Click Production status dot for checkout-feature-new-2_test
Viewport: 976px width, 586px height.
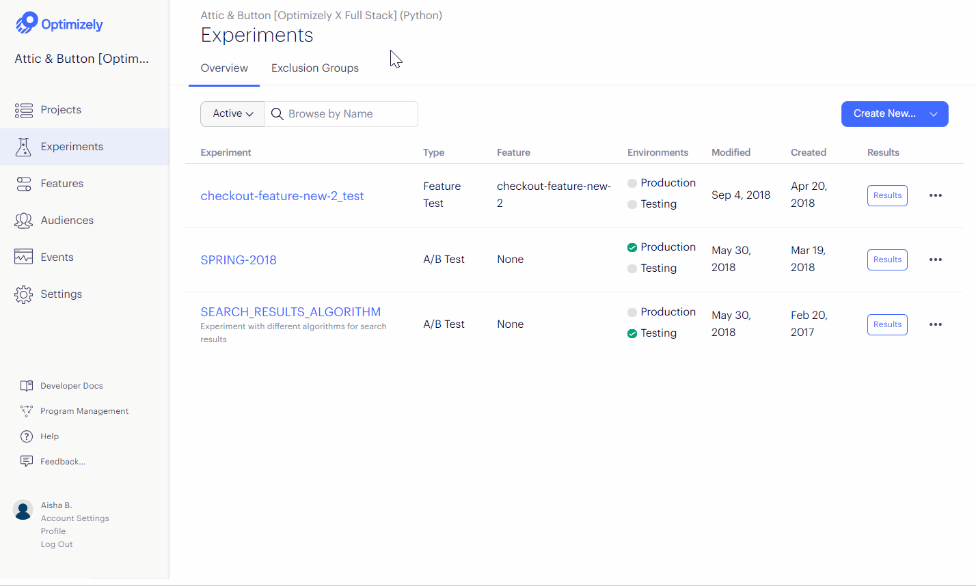coord(632,183)
